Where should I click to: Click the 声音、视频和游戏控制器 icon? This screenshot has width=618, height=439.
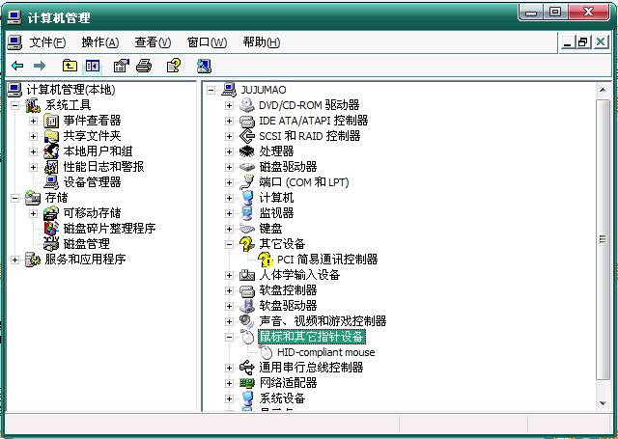[247, 321]
